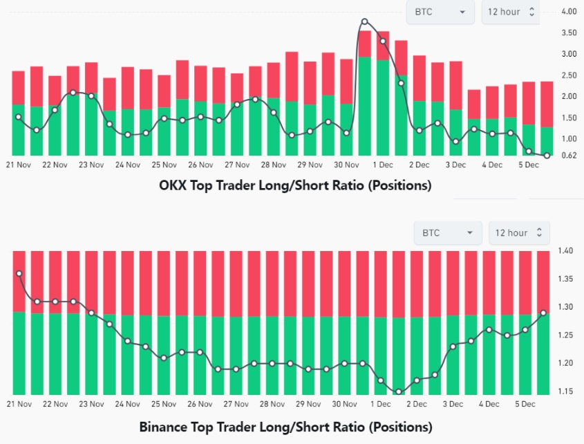Click the dropdown arrow in OKX BTC selector
Image resolution: width=584 pixels, height=444 pixels.
[462, 12]
